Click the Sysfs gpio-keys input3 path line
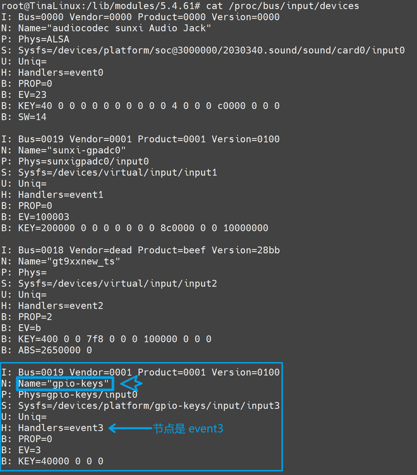 click(140, 406)
